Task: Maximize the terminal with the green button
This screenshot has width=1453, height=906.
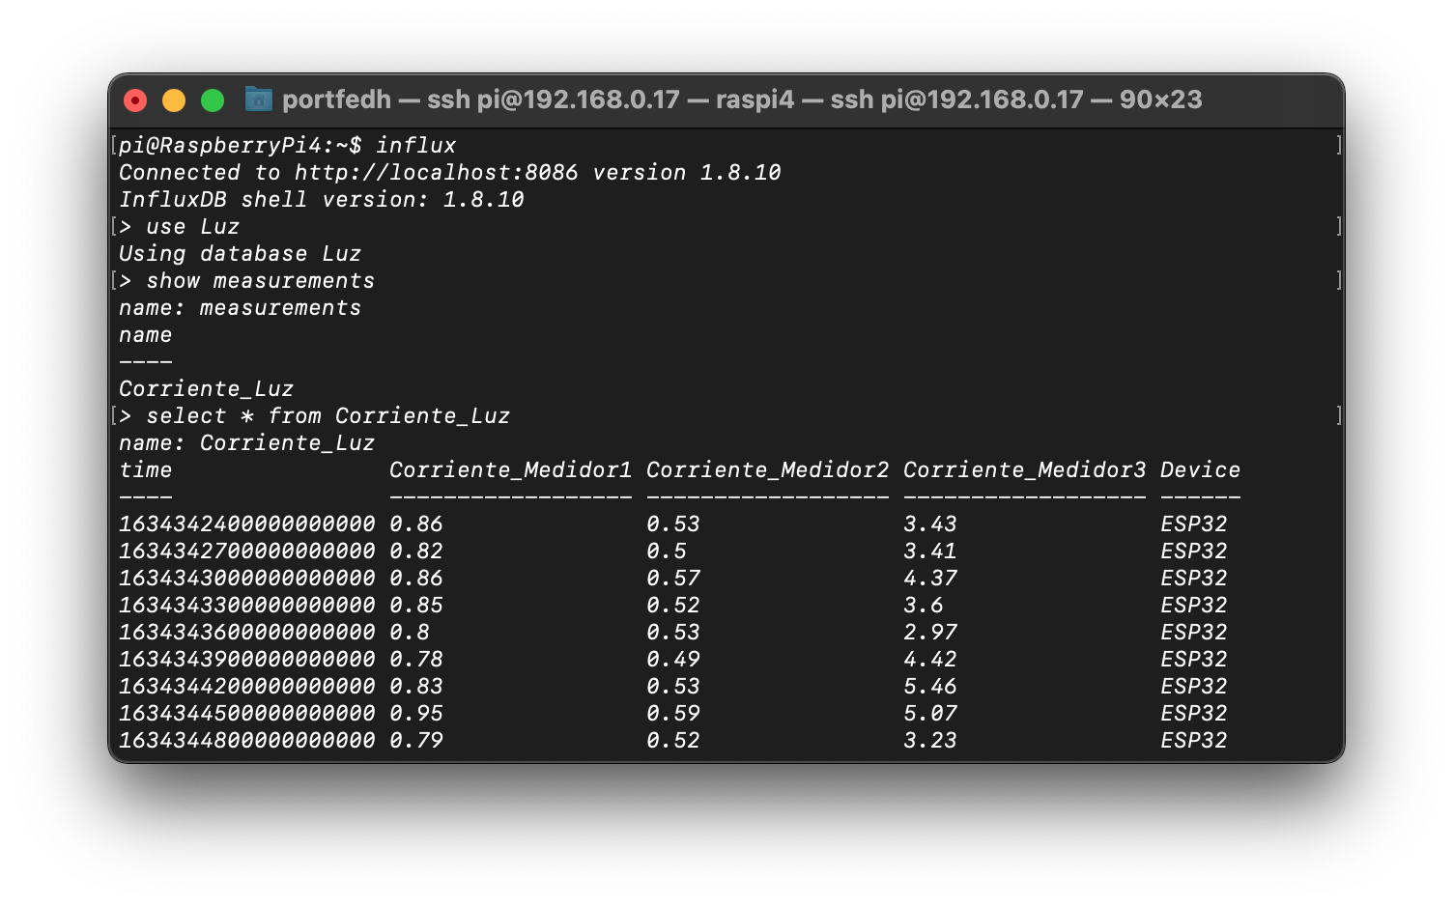Action: tap(213, 100)
